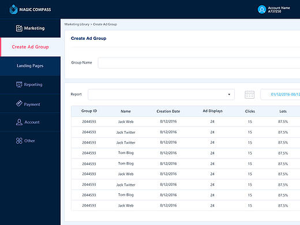Focus the Group Name input field
The width and height of the screenshot is (300, 225).
tap(199, 63)
